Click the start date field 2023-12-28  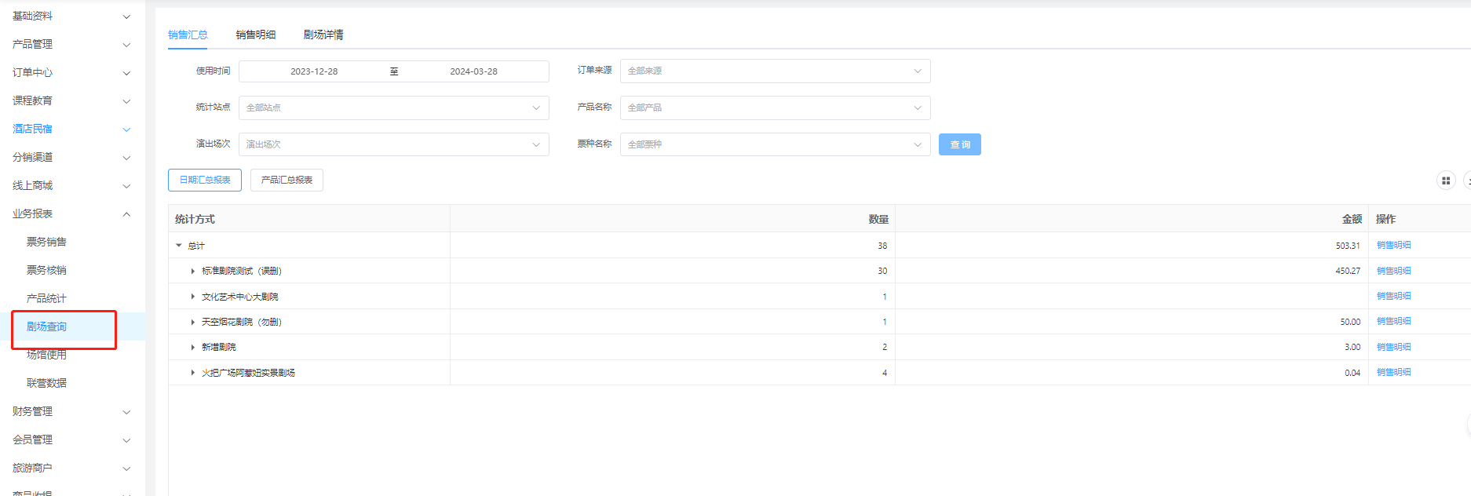314,71
